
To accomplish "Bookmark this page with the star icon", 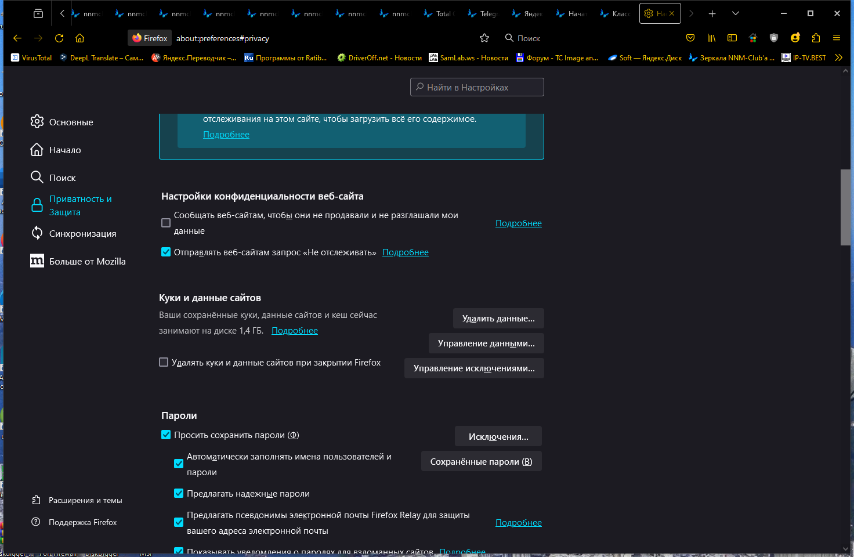I will pyautogui.click(x=484, y=38).
